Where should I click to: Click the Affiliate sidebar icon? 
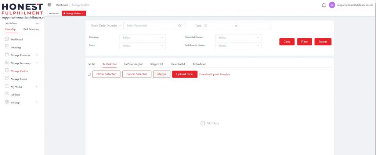click(x=7, y=94)
